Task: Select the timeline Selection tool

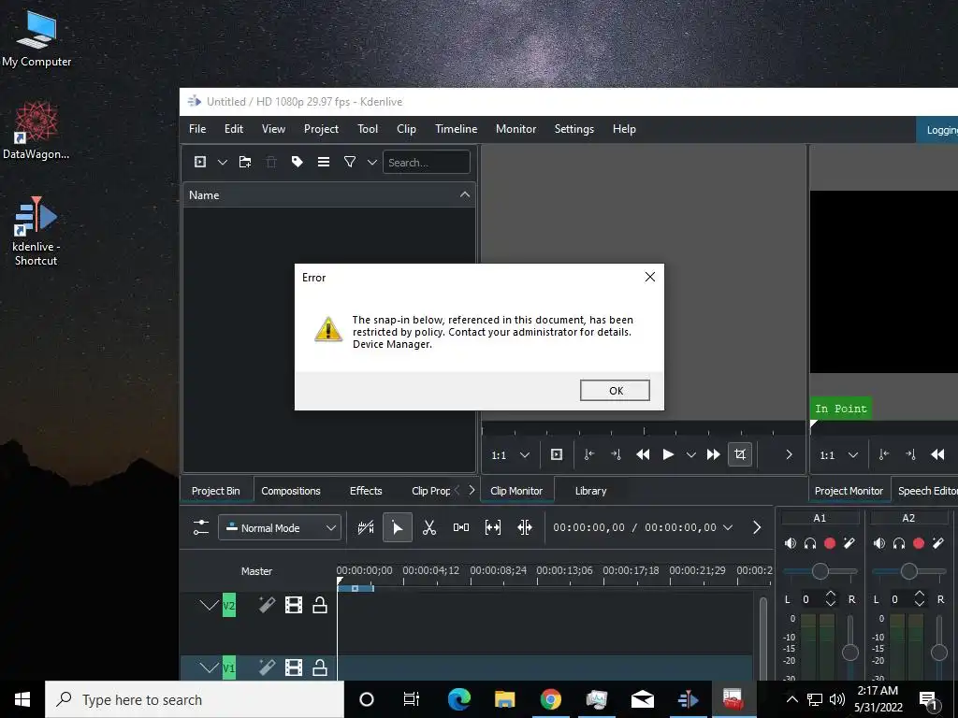Action: click(397, 527)
